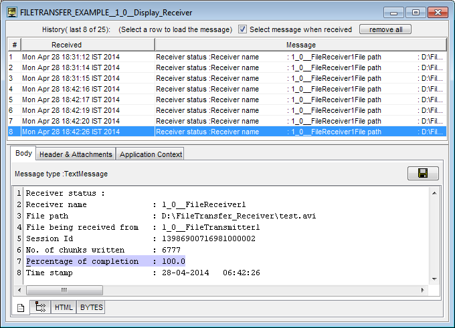Screen dimensions: 455x328
Task: Switch to the HTML view tab
Action: coord(64,307)
